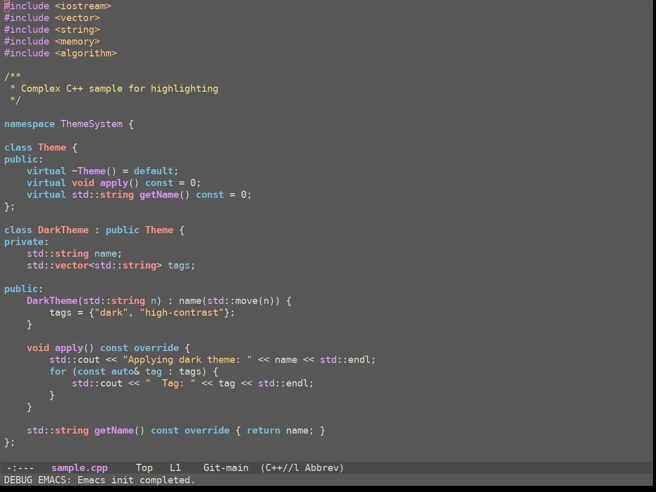The image size is (656, 492).
Task: Click the DarkTheme constructor name
Action: pos(52,301)
